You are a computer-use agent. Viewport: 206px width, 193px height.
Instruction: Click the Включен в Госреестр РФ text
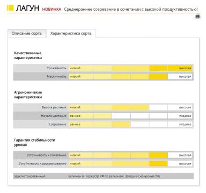(114, 176)
